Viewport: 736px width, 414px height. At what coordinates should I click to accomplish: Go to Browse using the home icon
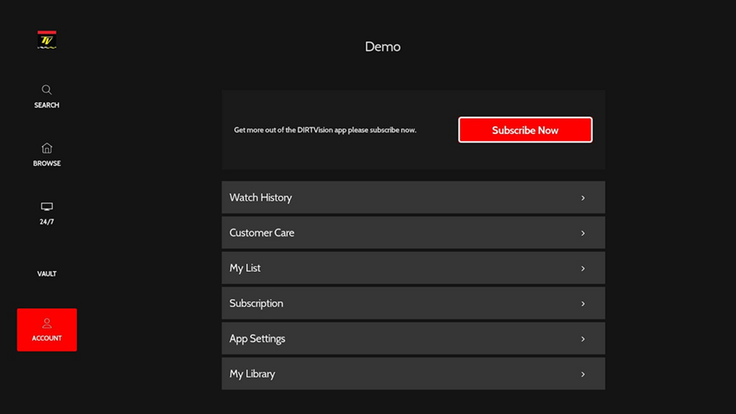click(47, 148)
